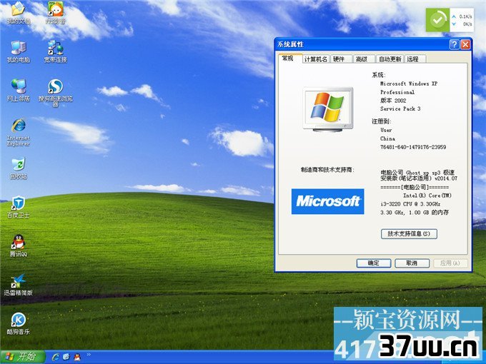Click the 'Microsoft Windows XP' text line
Viewport: 486px width, 364px height.
point(409,84)
